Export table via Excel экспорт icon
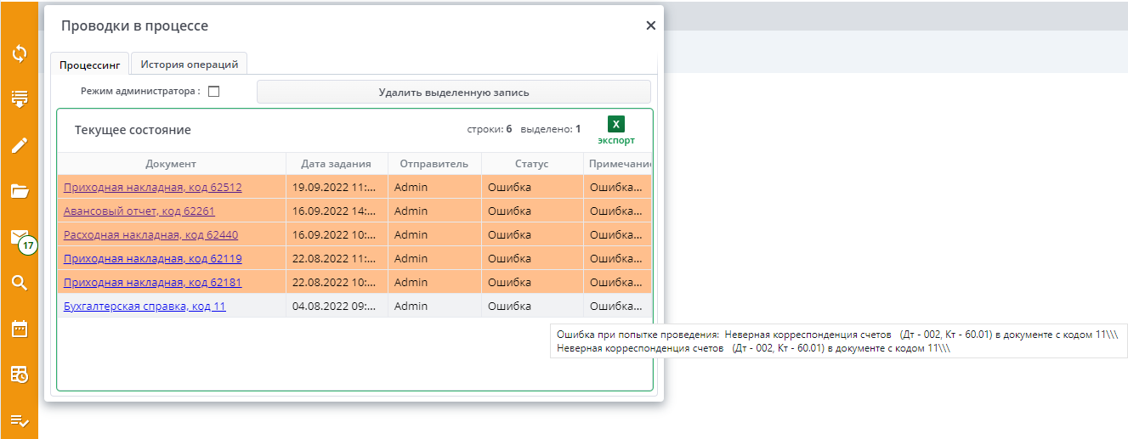1128x439 pixels. (x=616, y=130)
